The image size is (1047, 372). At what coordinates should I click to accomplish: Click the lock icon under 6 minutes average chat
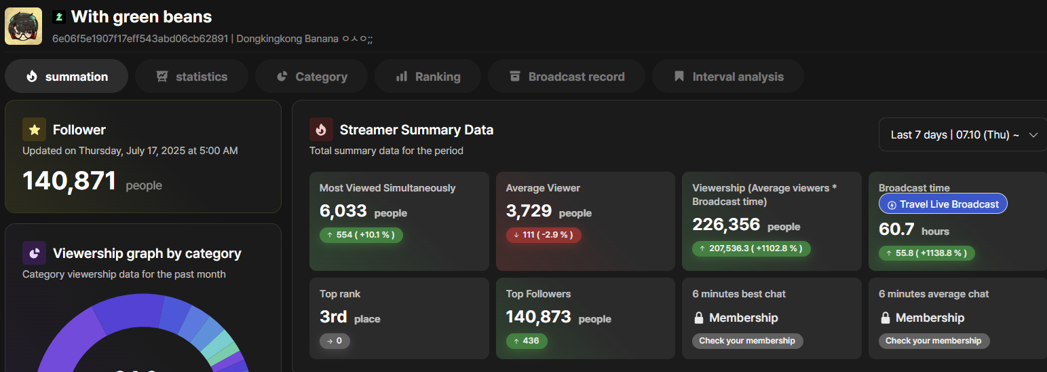pos(885,318)
